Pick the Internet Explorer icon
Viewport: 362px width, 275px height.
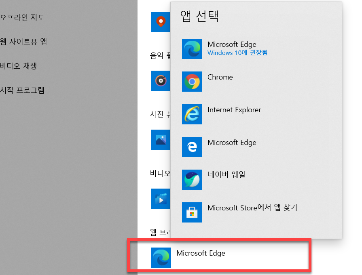pyautogui.click(x=192, y=114)
